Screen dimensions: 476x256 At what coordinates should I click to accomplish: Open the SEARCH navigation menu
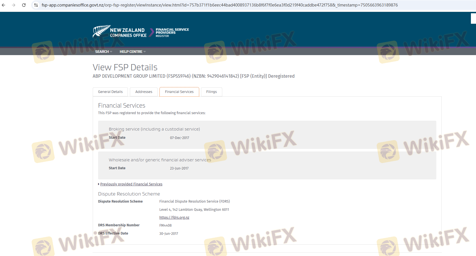click(102, 51)
